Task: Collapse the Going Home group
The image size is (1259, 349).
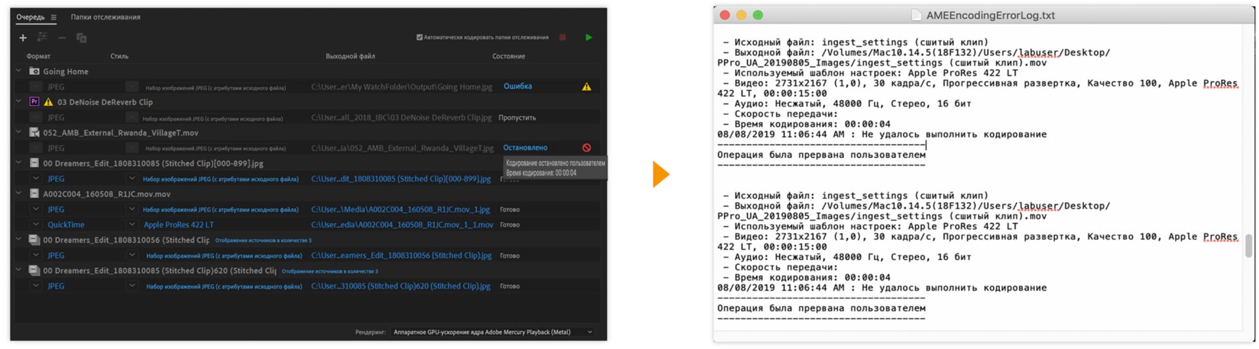Action: click(x=19, y=71)
